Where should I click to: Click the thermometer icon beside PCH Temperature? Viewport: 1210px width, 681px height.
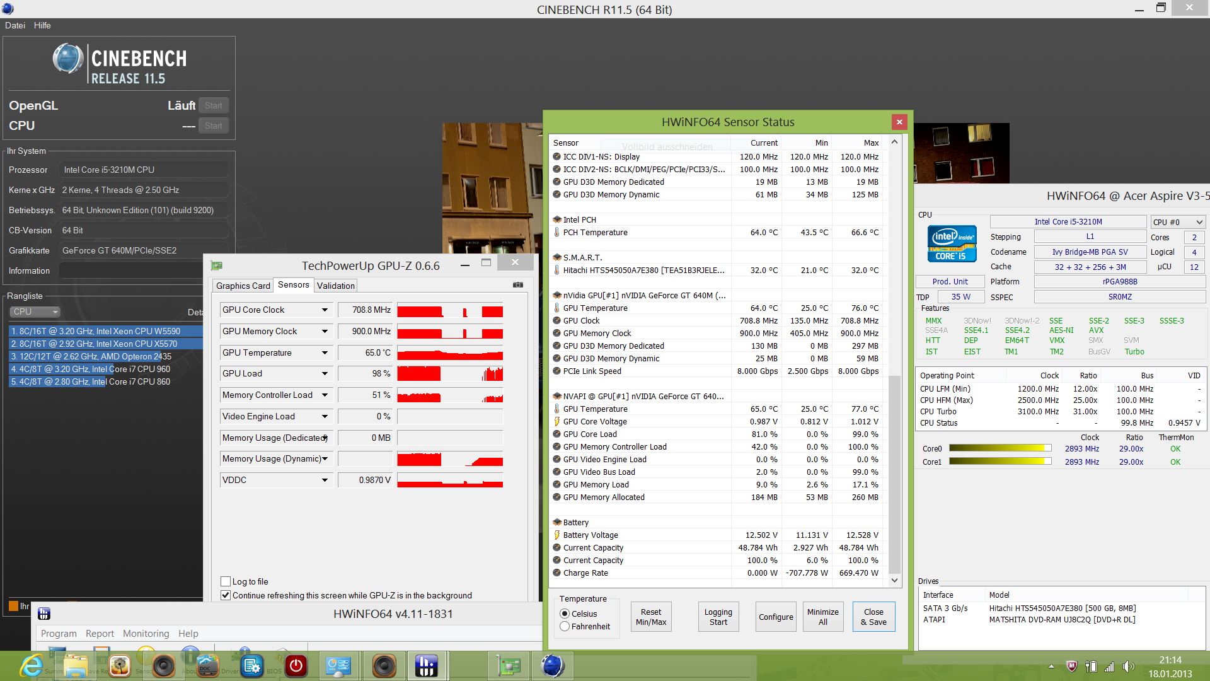coord(556,232)
